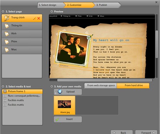Click the Back button
Viewport: 160px width, 134px height.
(x=122, y=132)
